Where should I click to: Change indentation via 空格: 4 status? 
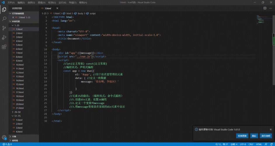click(234, 144)
